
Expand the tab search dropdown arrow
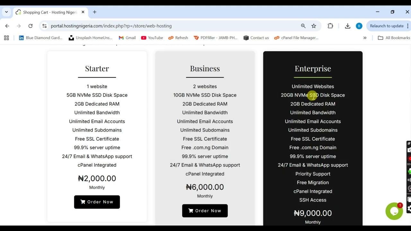[x=6, y=12]
